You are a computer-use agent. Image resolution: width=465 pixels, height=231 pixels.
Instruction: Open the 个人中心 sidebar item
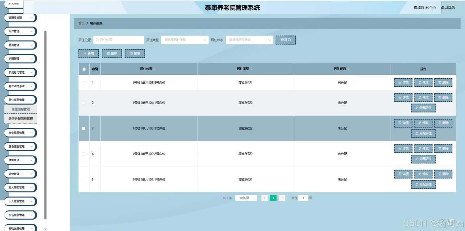point(14,4)
